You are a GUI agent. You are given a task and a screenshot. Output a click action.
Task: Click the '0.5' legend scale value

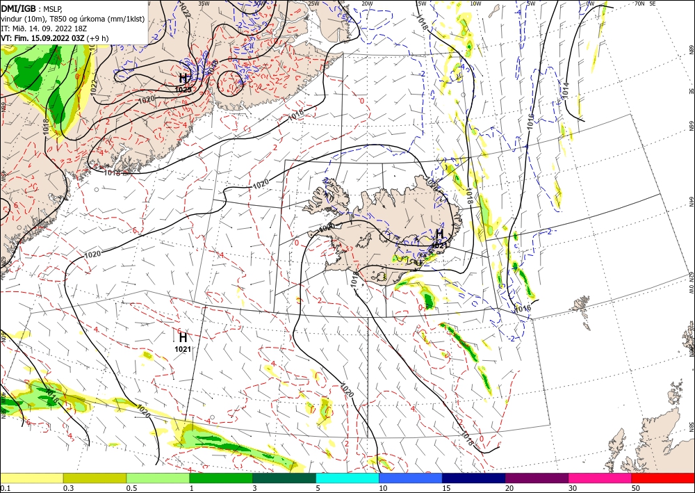click(x=131, y=488)
